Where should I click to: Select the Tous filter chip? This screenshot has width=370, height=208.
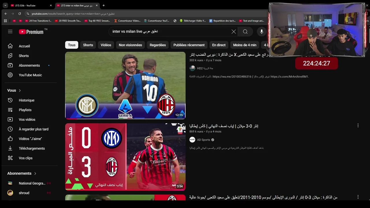coord(72,45)
